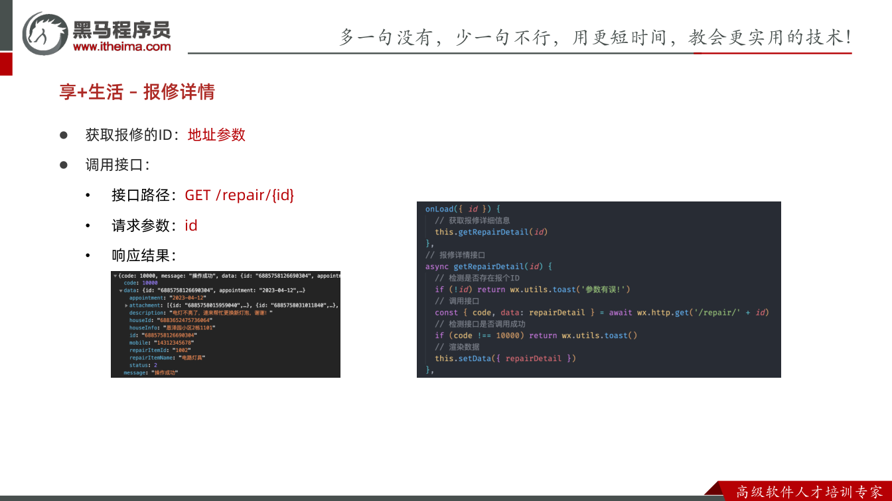The width and height of the screenshot is (892, 501).
Task: Click the repairItemId "1002" row
Action: pos(160,350)
